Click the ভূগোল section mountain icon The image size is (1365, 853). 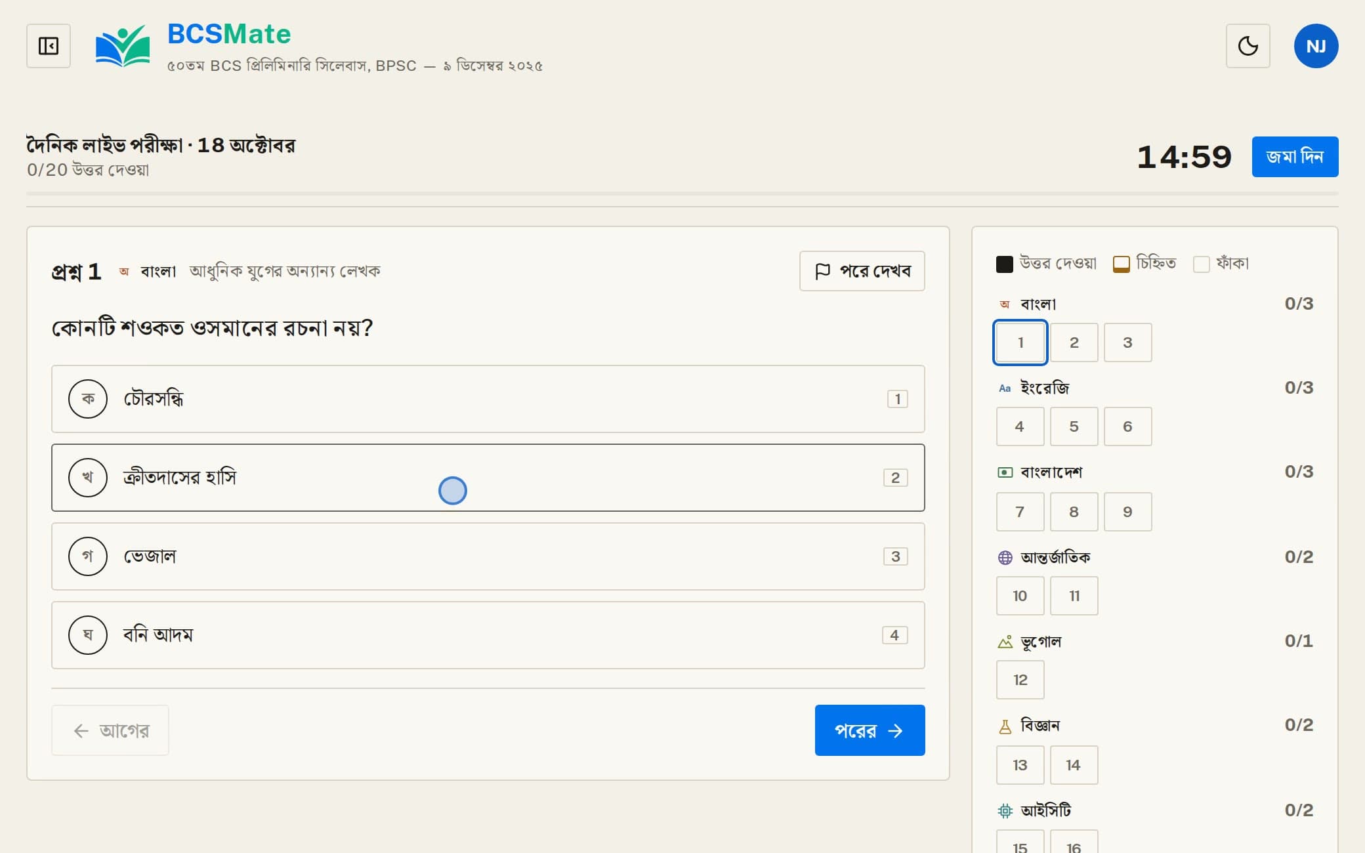pyautogui.click(x=1005, y=642)
